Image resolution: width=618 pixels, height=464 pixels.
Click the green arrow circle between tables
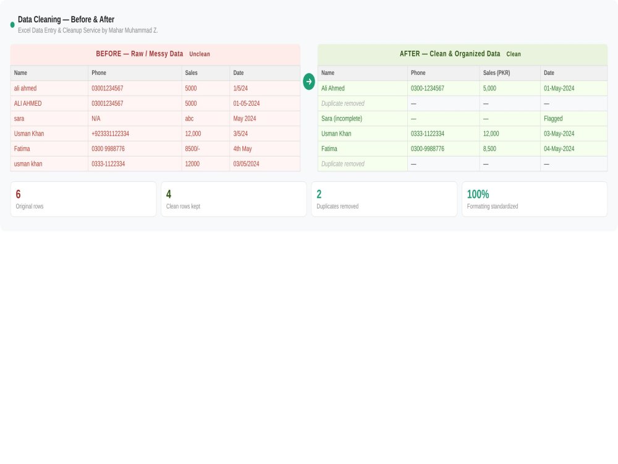pos(309,82)
